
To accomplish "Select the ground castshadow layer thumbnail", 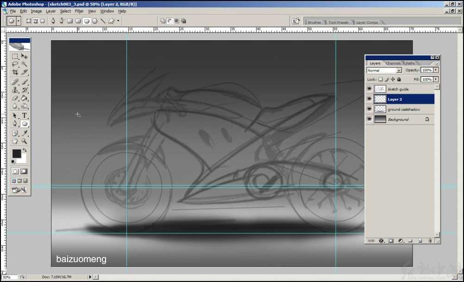I will point(380,109).
